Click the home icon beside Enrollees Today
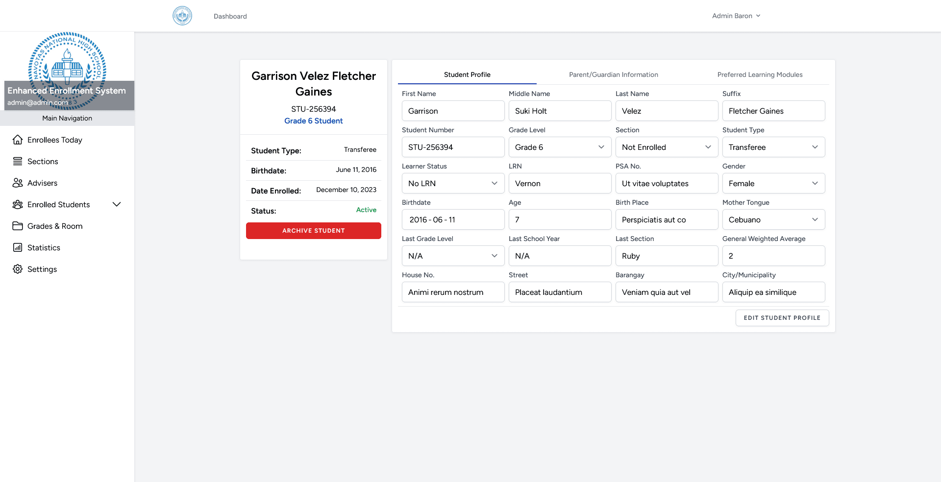Screen dimensions: 941x482 pos(18,140)
